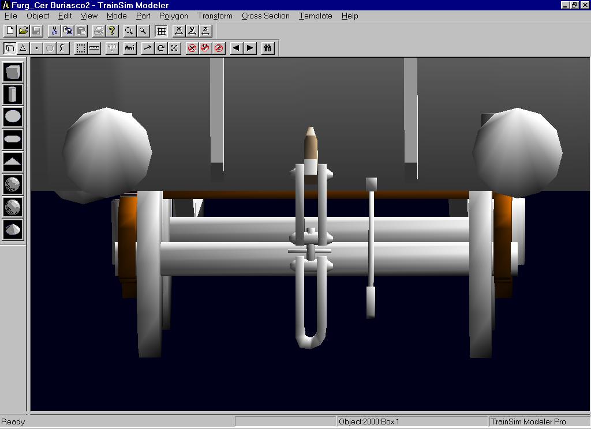The image size is (591, 429).
Task: Click the scissors cut icon
Action: (54, 31)
